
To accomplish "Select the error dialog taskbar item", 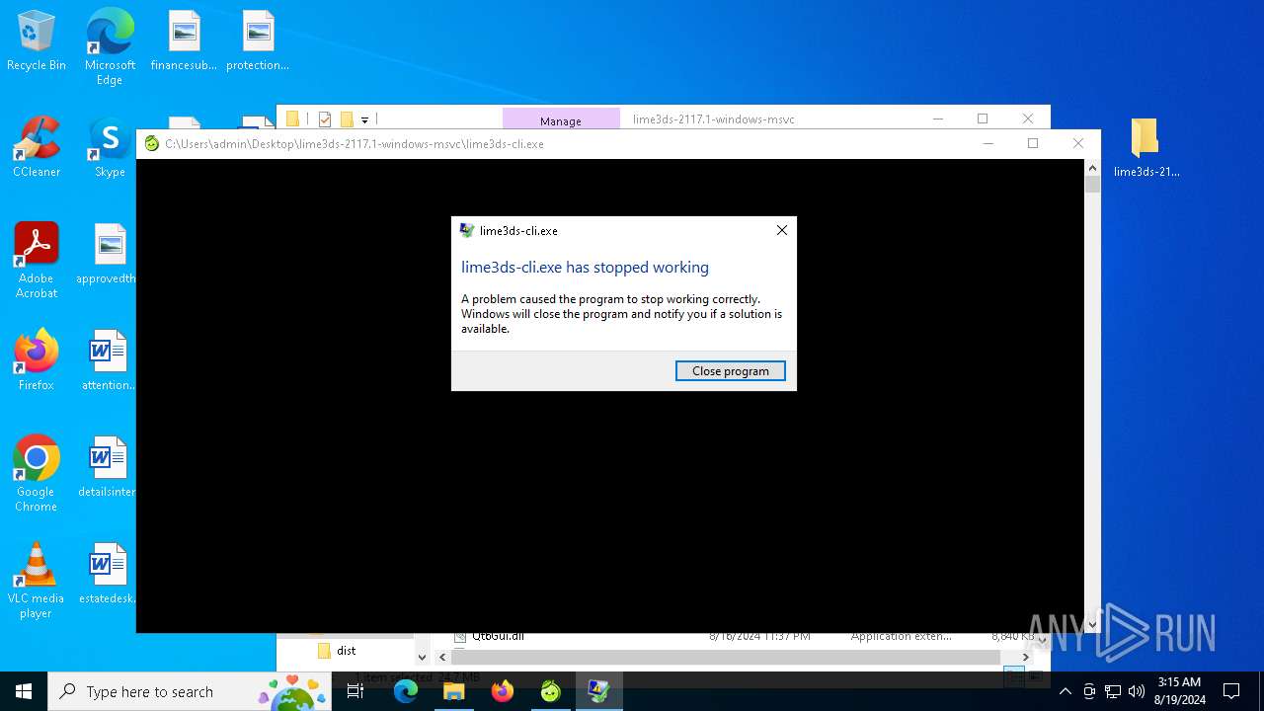I will point(599,691).
